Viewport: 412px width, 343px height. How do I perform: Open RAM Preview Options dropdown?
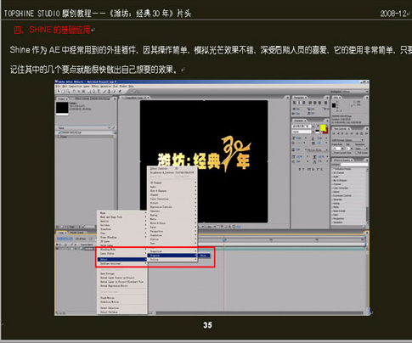coord(348,140)
